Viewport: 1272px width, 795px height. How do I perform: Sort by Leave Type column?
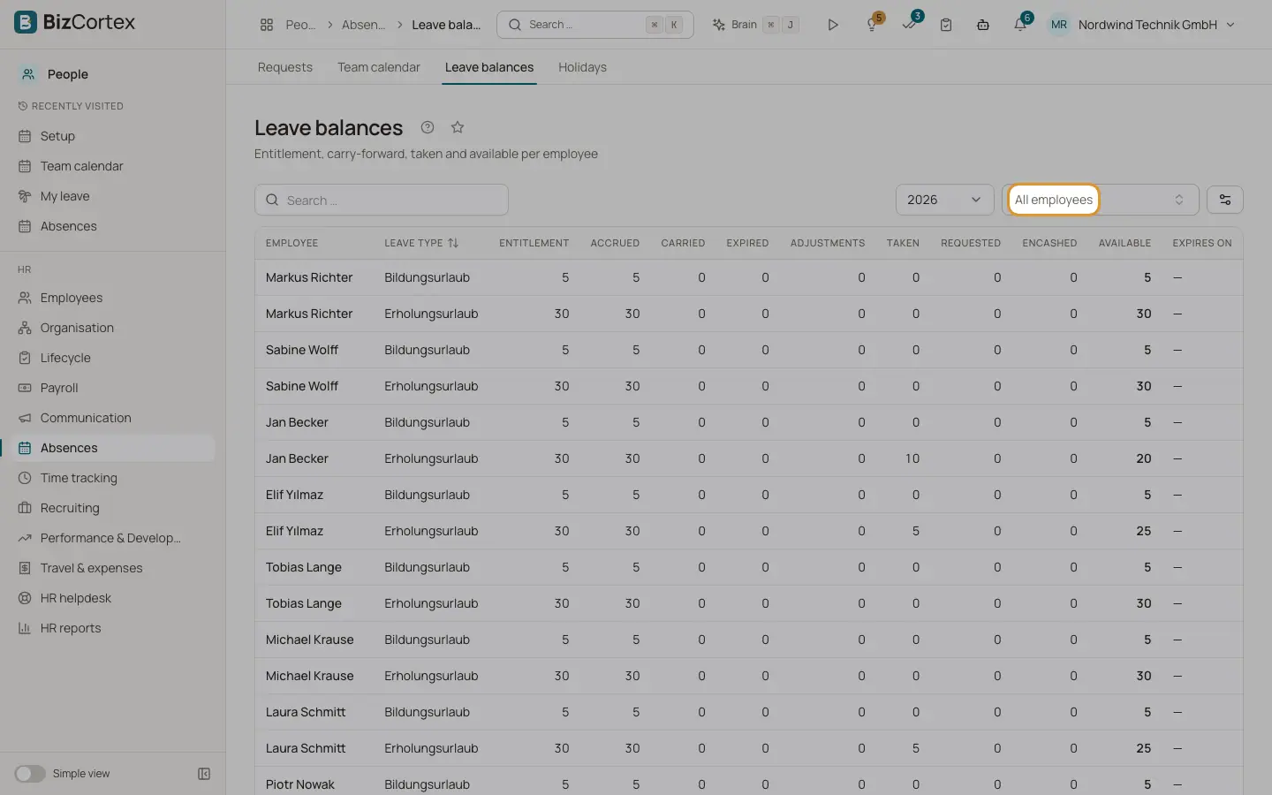point(421,243)
